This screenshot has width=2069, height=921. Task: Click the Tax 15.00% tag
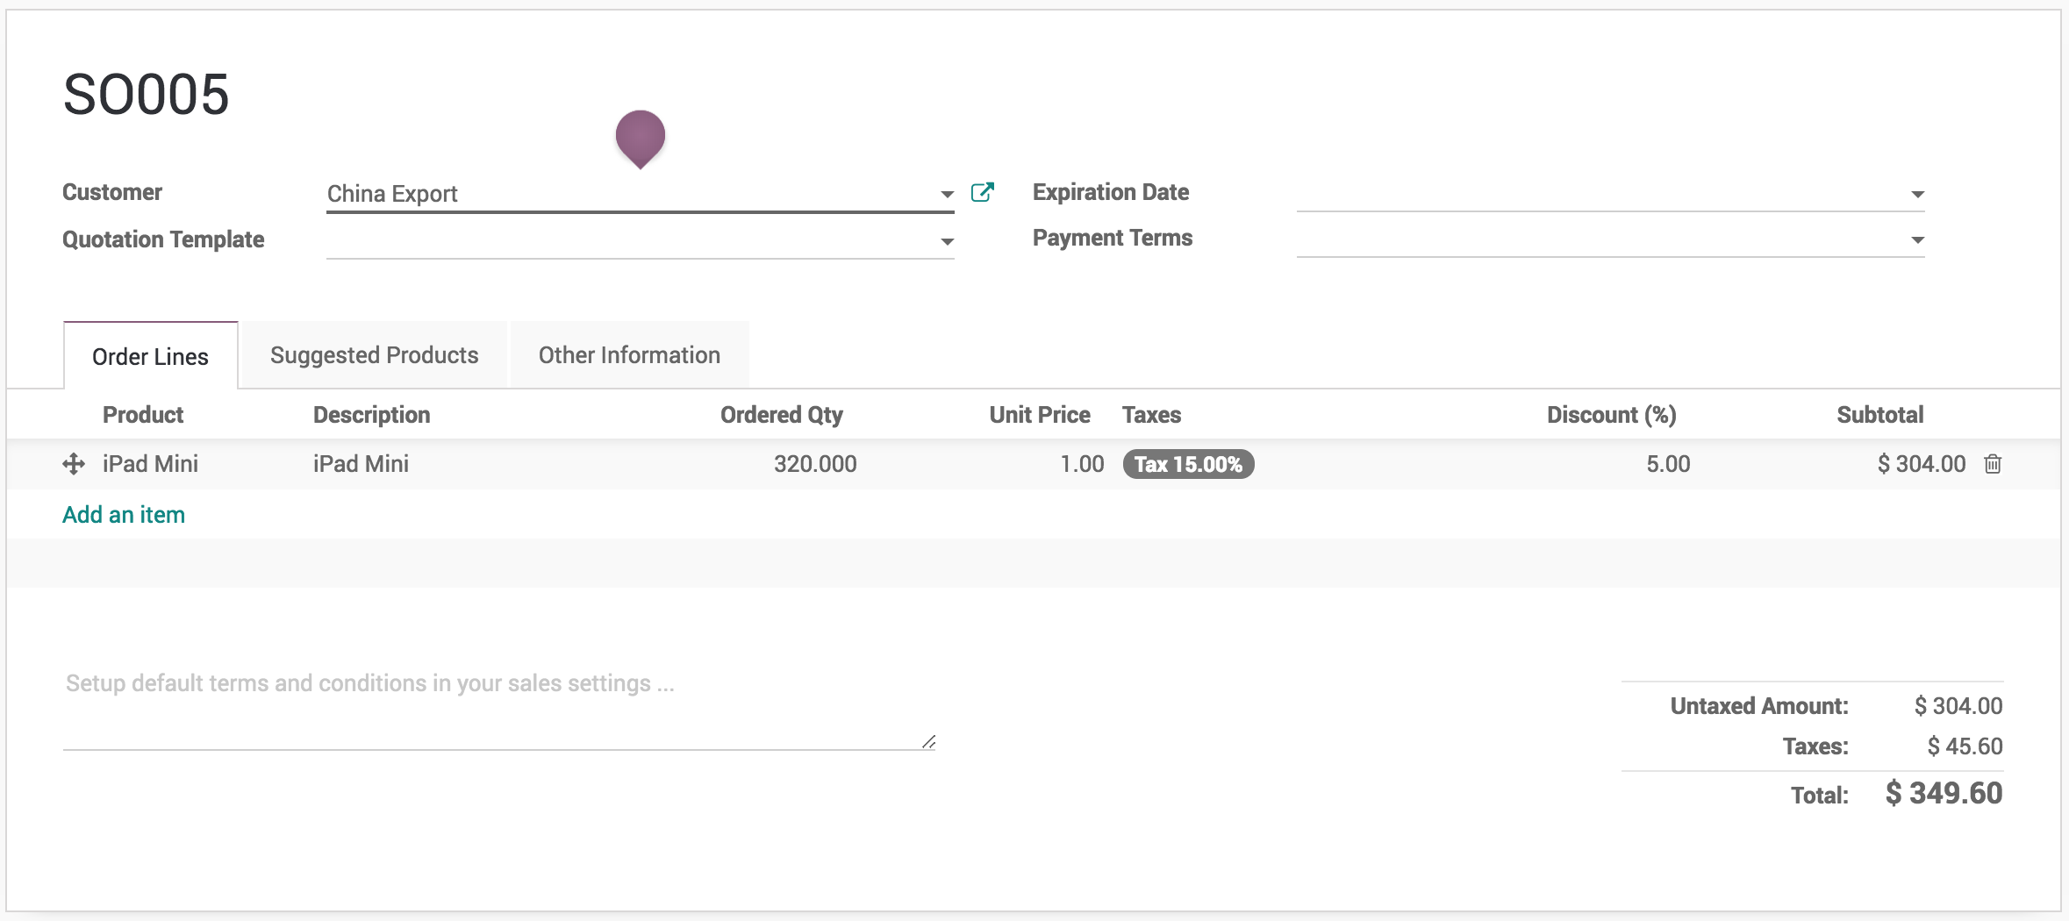(1188, 464)
